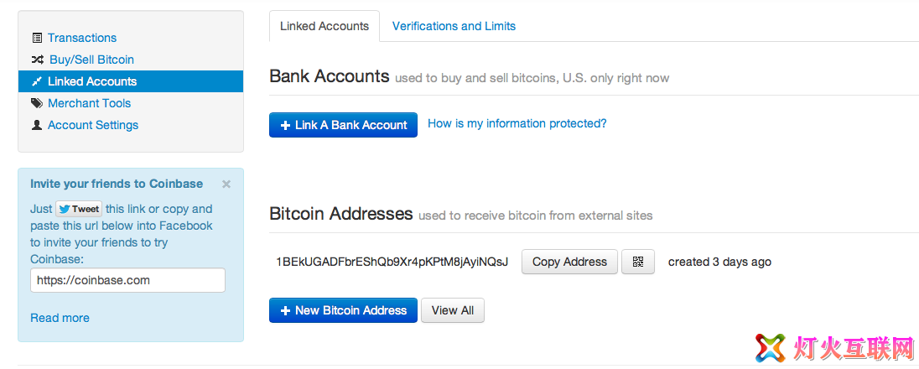Screen dimensions: 919x369
Task: Open Transactions in the sidebar
Action: [x=82, y=38]
